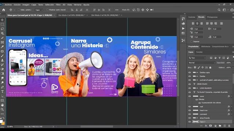
Task: Click the left align text paragraph icon
Action: [x=193, y=23]
